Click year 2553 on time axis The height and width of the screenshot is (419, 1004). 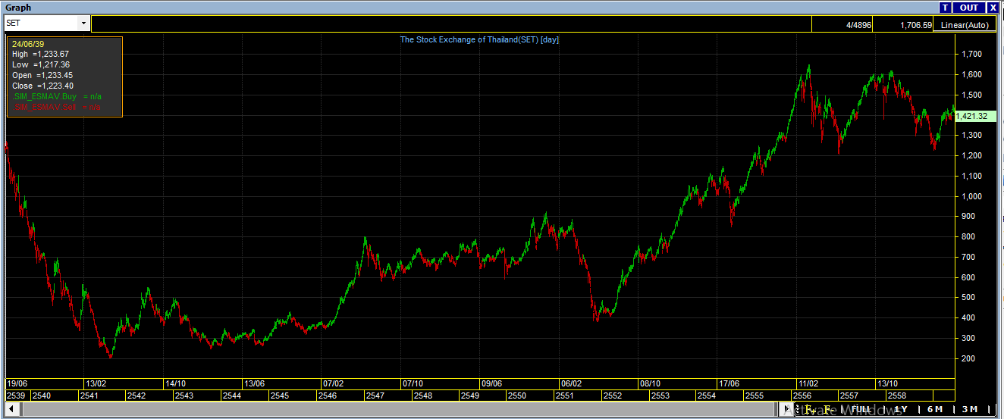[660, 396]
